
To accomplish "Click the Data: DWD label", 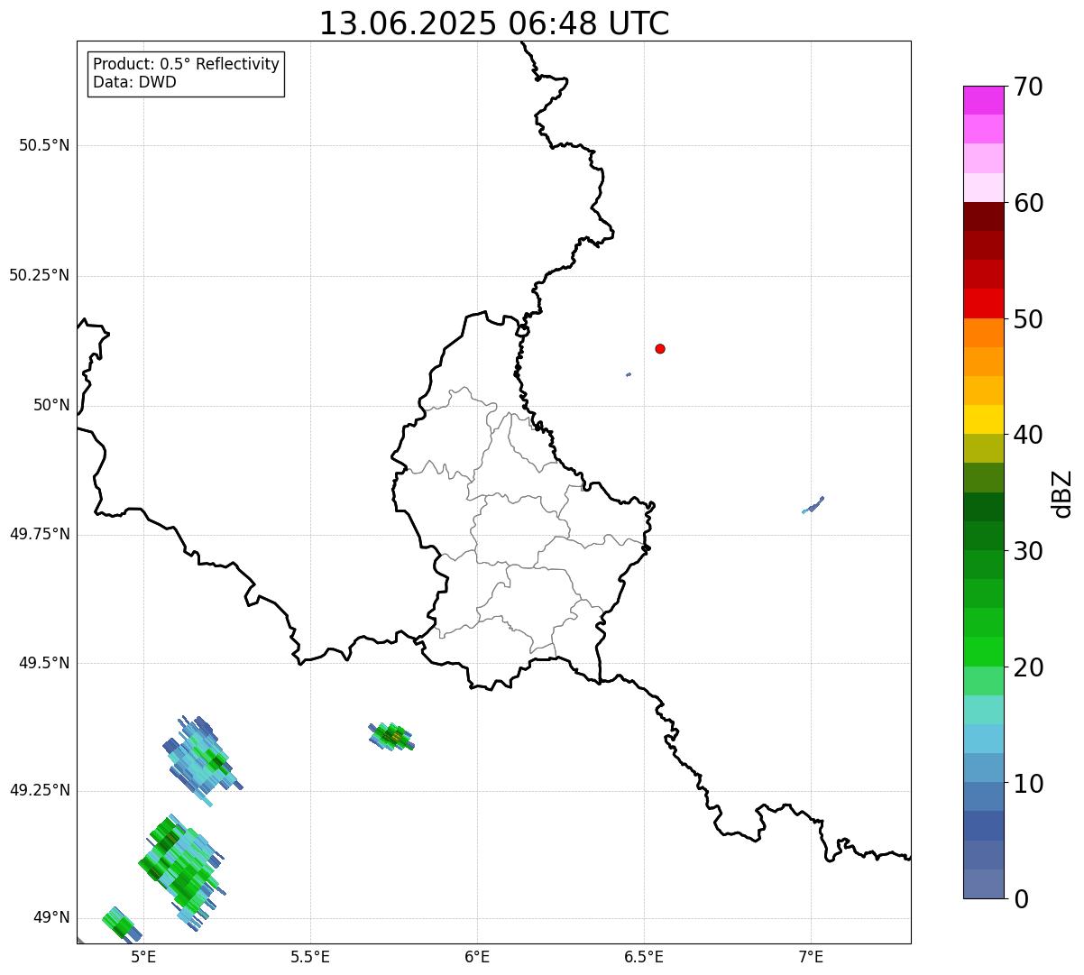I will (x=134, y=82).
